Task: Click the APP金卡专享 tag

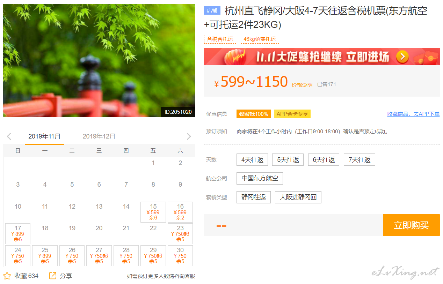Action: pos(292,114)
